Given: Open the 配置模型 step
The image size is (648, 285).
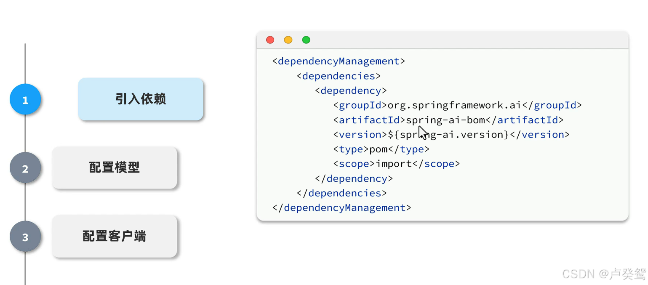Looking at the screenshot, I should tap(115, 168).
